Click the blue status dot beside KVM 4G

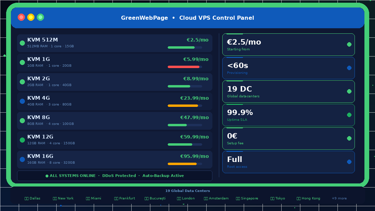click(22, 101)
